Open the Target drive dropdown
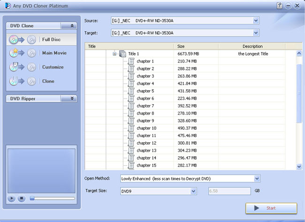 tap(256, 33)
